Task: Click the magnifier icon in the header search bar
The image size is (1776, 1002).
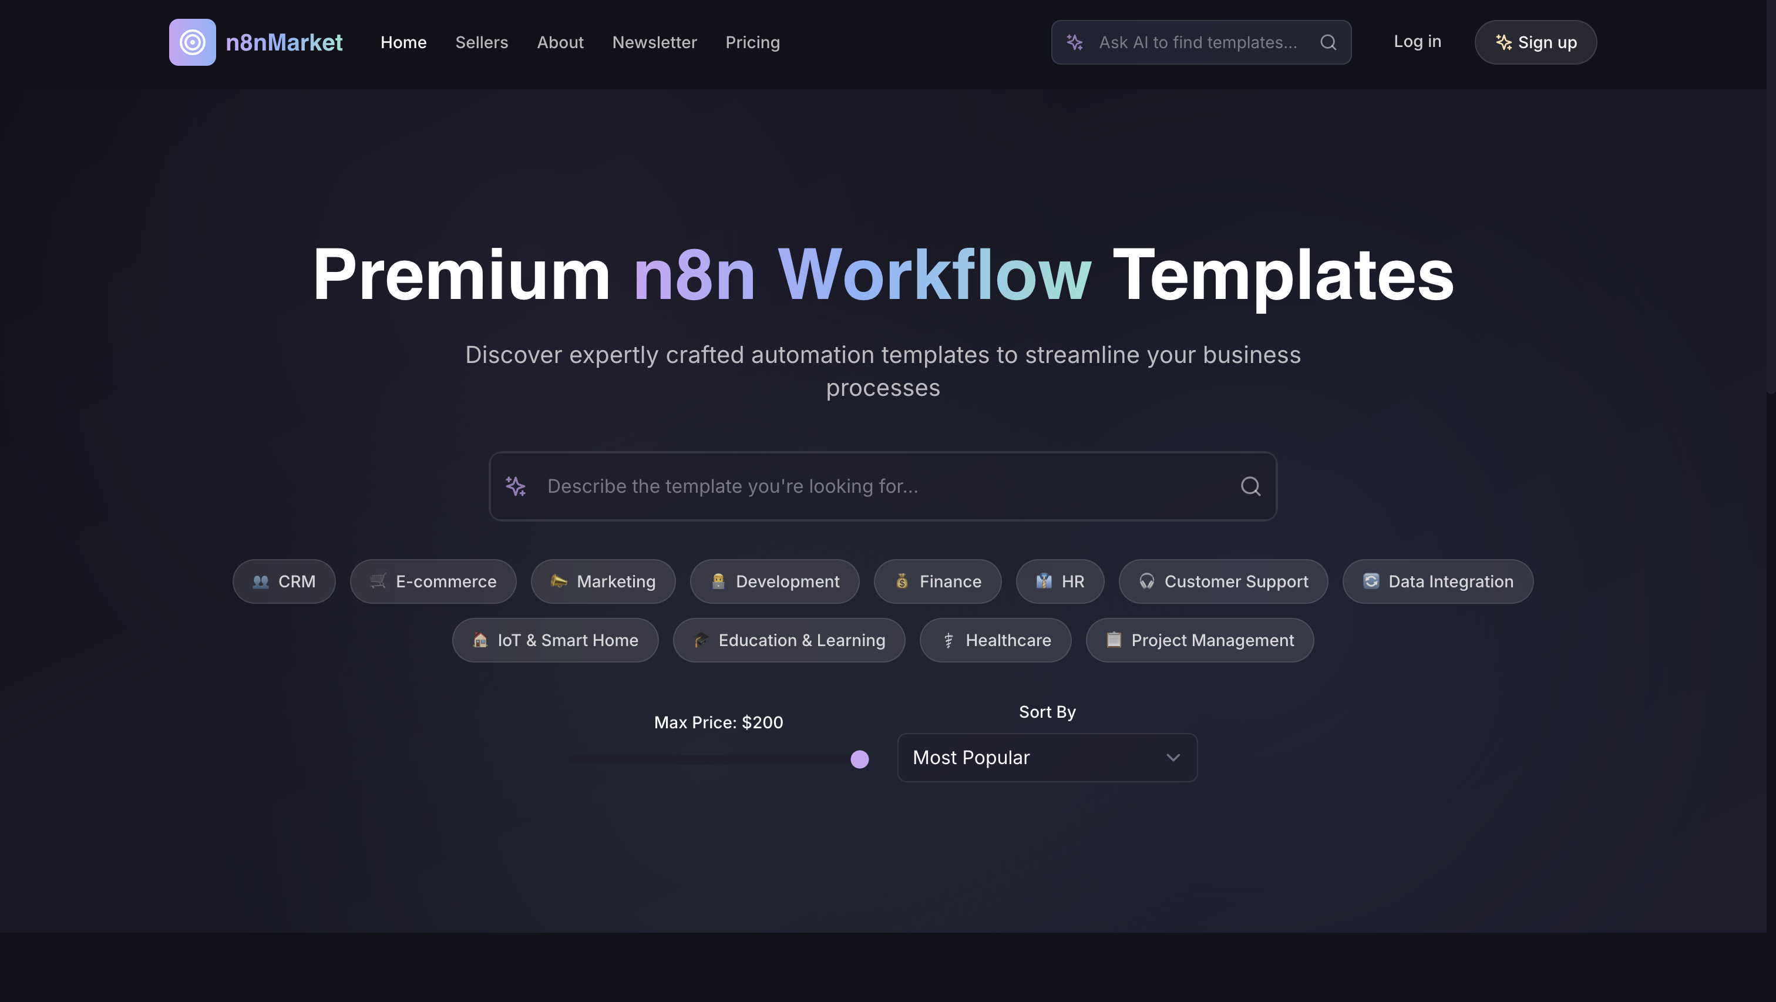Action: (x=1328, y=42)
